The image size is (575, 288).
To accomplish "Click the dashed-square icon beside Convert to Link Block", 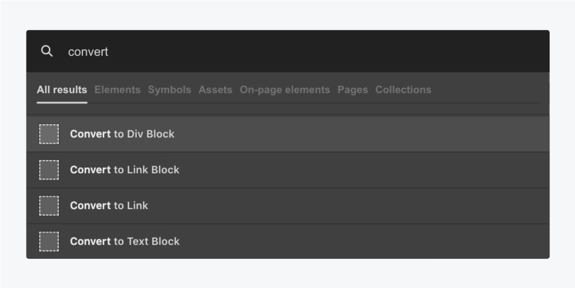I will coord(49,170).
